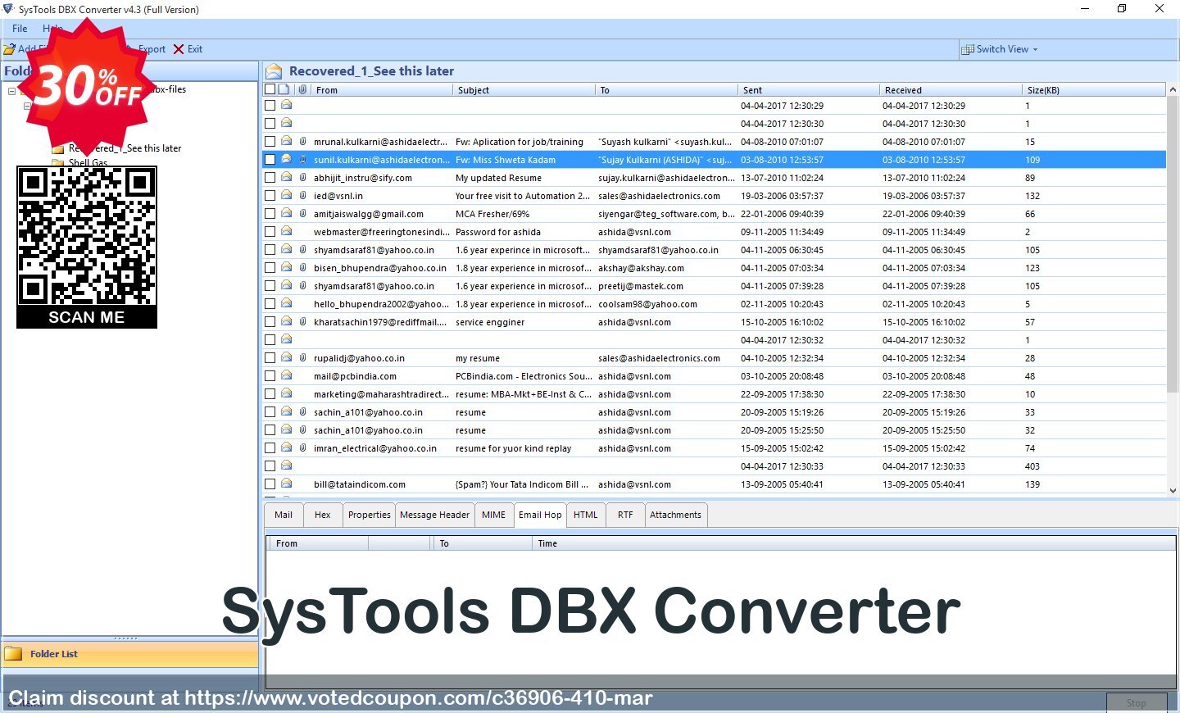This screenshot has width=1180, height=713.
Task: Switch to the MIME tab
Action: tap(494, 515)
